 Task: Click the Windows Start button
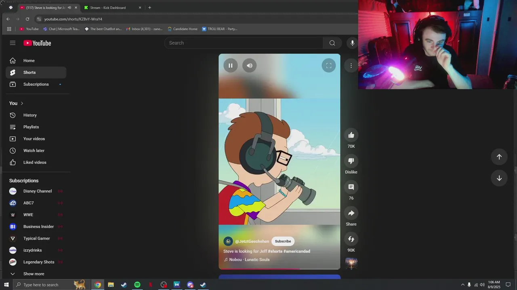click(6, 285)
